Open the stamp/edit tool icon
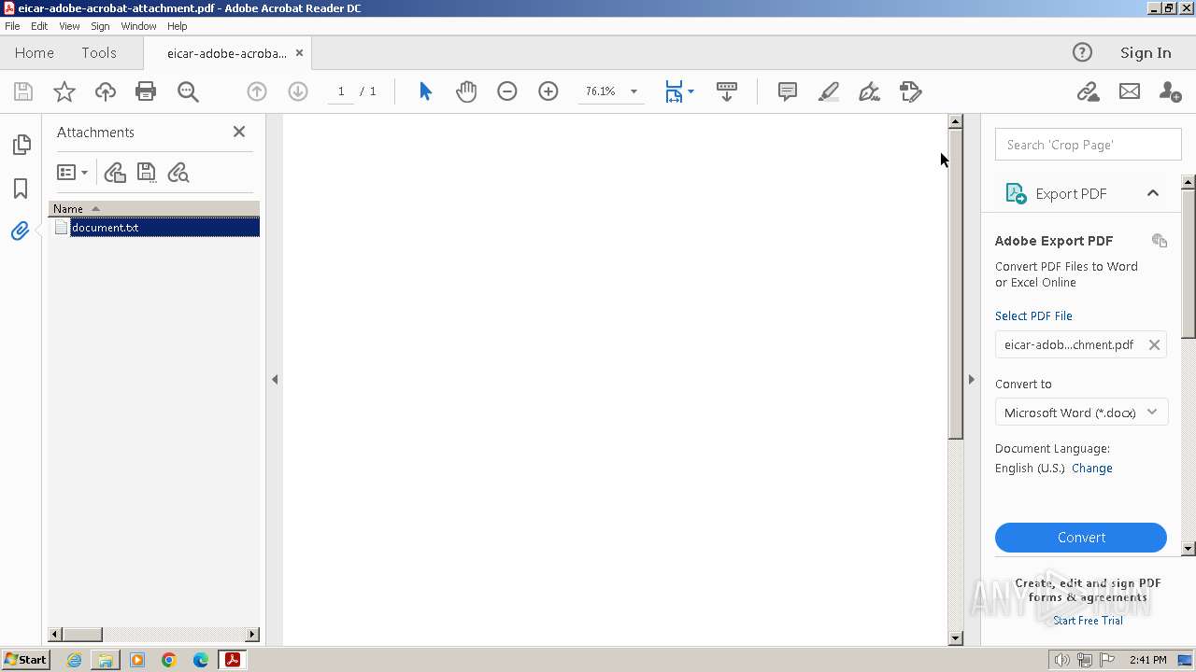 click(x=911, y=91)
